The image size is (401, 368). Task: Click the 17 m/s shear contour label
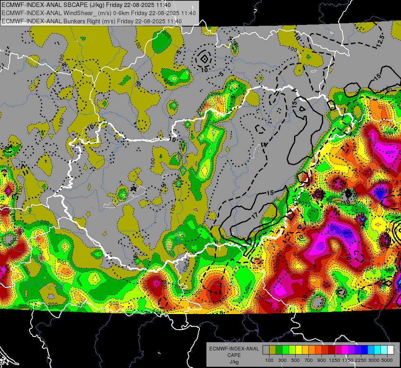coord(255,215)
